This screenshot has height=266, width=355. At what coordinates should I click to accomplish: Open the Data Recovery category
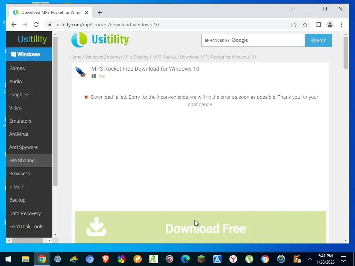click(29, 213)
